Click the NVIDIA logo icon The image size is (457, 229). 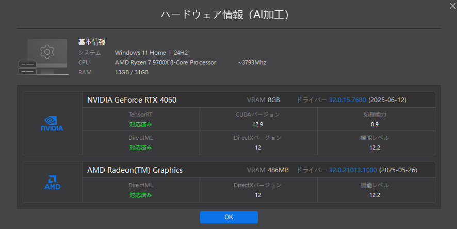(x=52, y=123)
